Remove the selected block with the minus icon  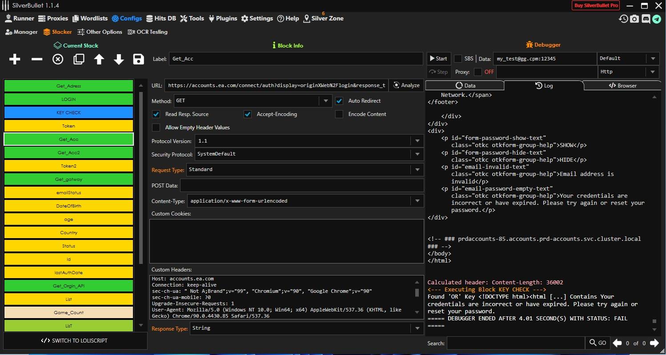36,59
